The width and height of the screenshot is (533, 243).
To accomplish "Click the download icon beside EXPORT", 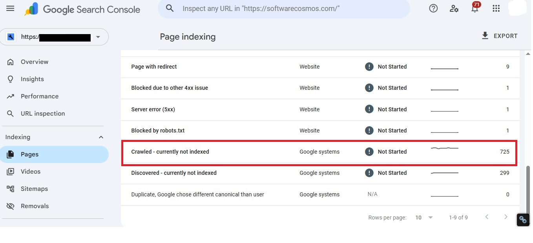I will 485,36.
